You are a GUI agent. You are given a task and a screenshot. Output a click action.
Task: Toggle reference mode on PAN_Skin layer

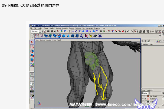click(x=146, y=99)
